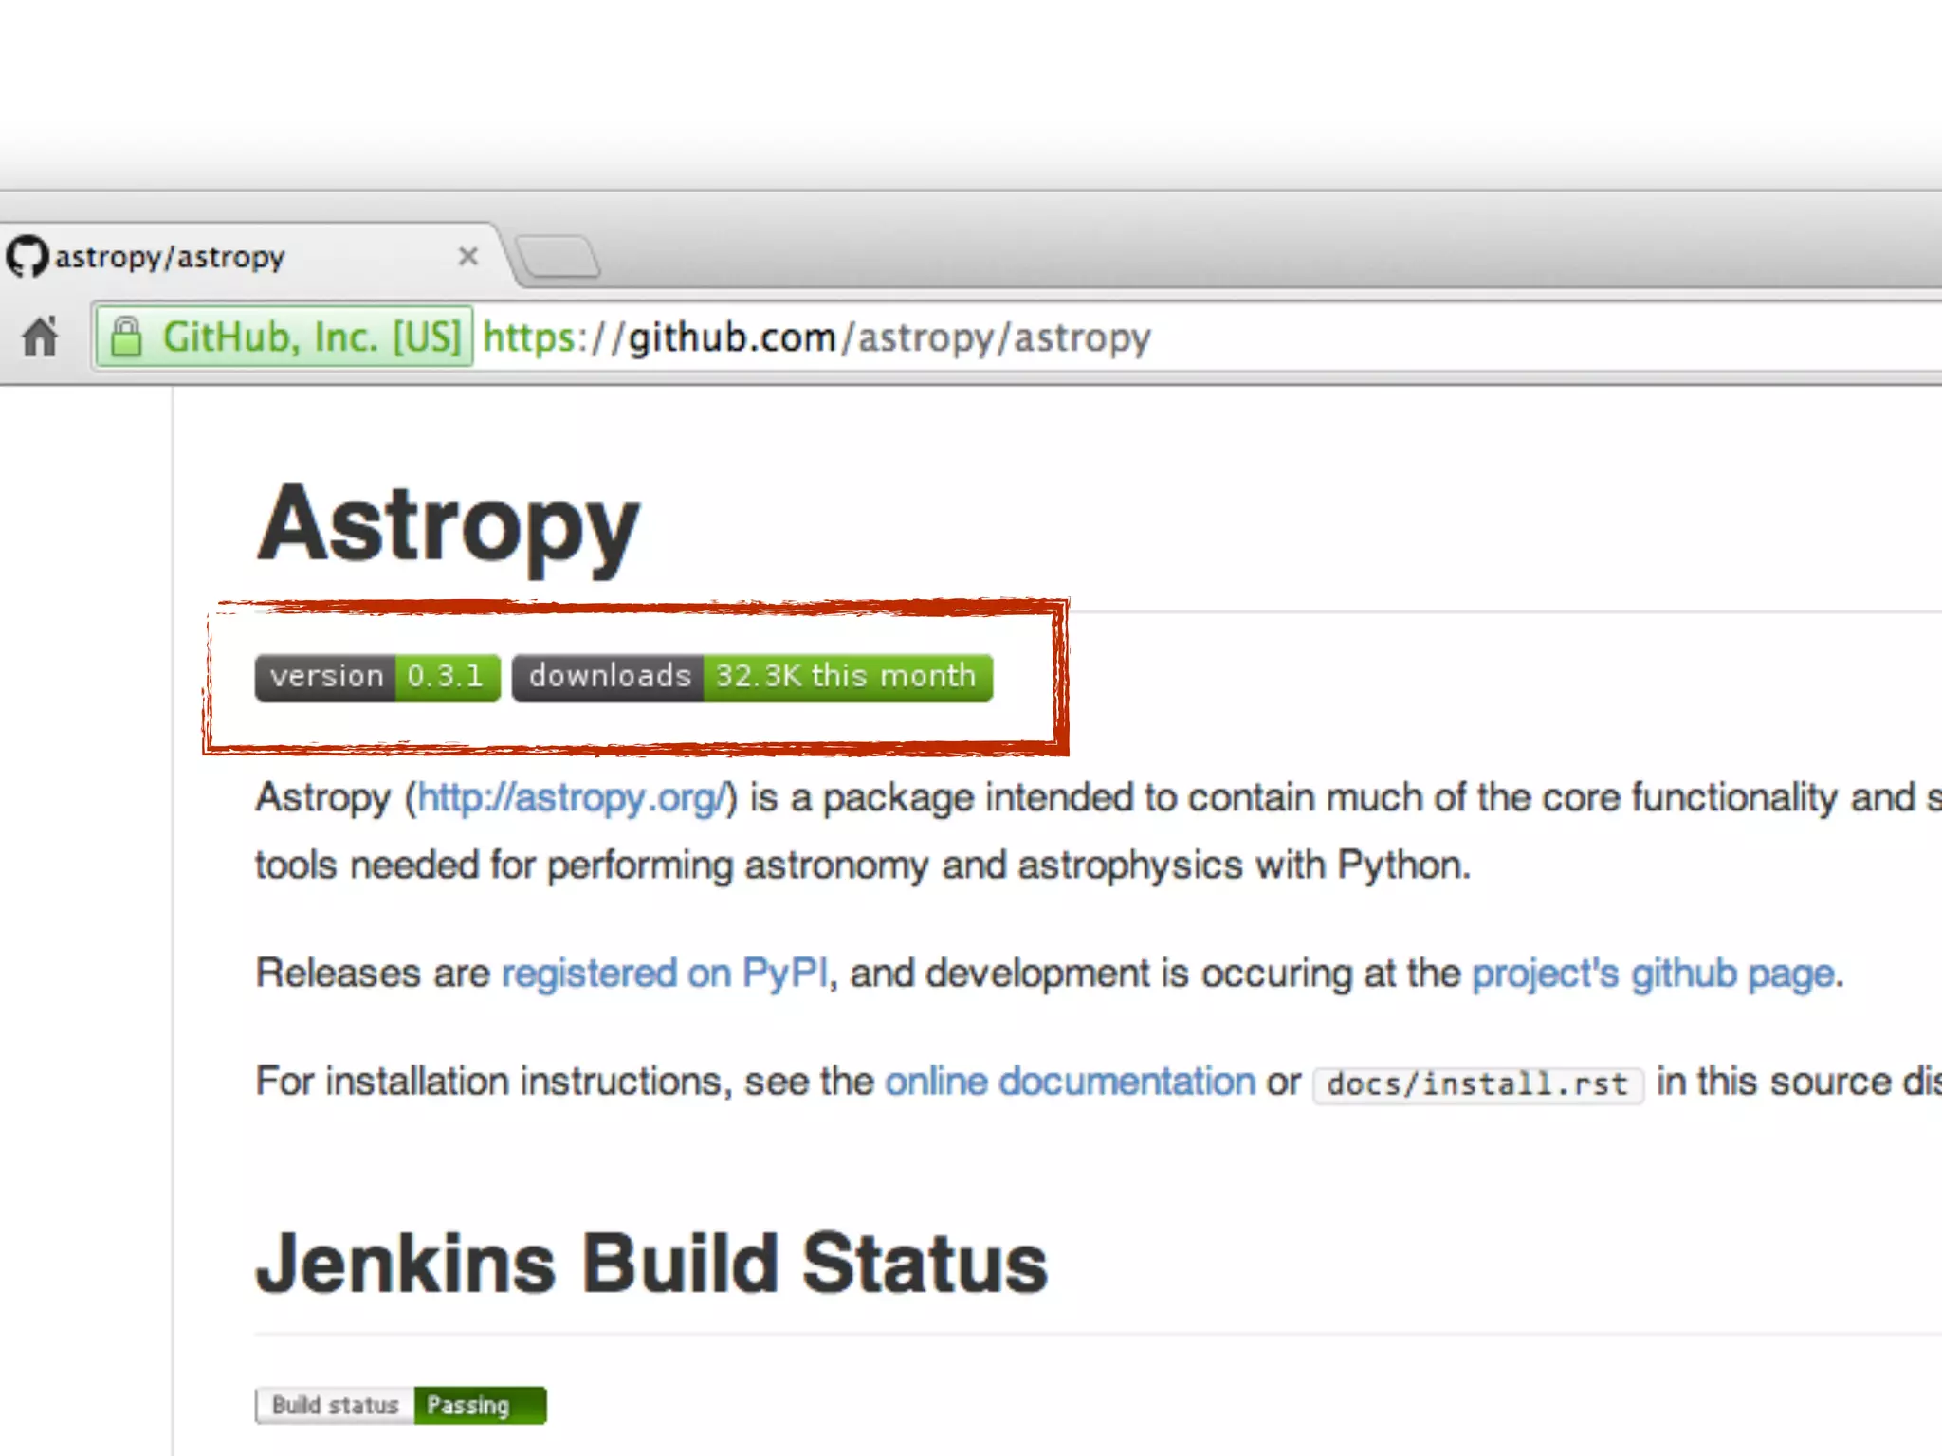Viewport: 1942px width, 1456px height.
Task: View GitHub, Inc. [US] certificate info
Action: (x=311, y=337)
